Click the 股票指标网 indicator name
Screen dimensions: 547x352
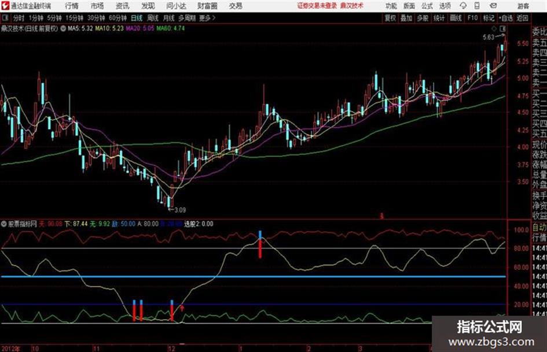click(23, 224)
